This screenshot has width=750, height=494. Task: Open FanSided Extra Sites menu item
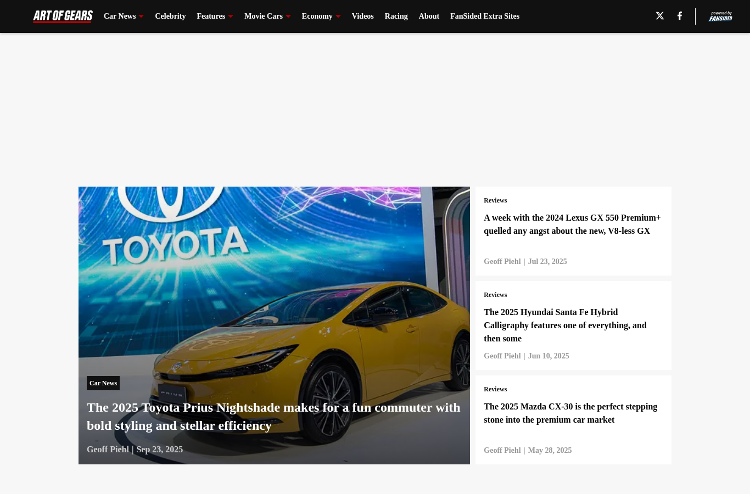click(485, 16)
